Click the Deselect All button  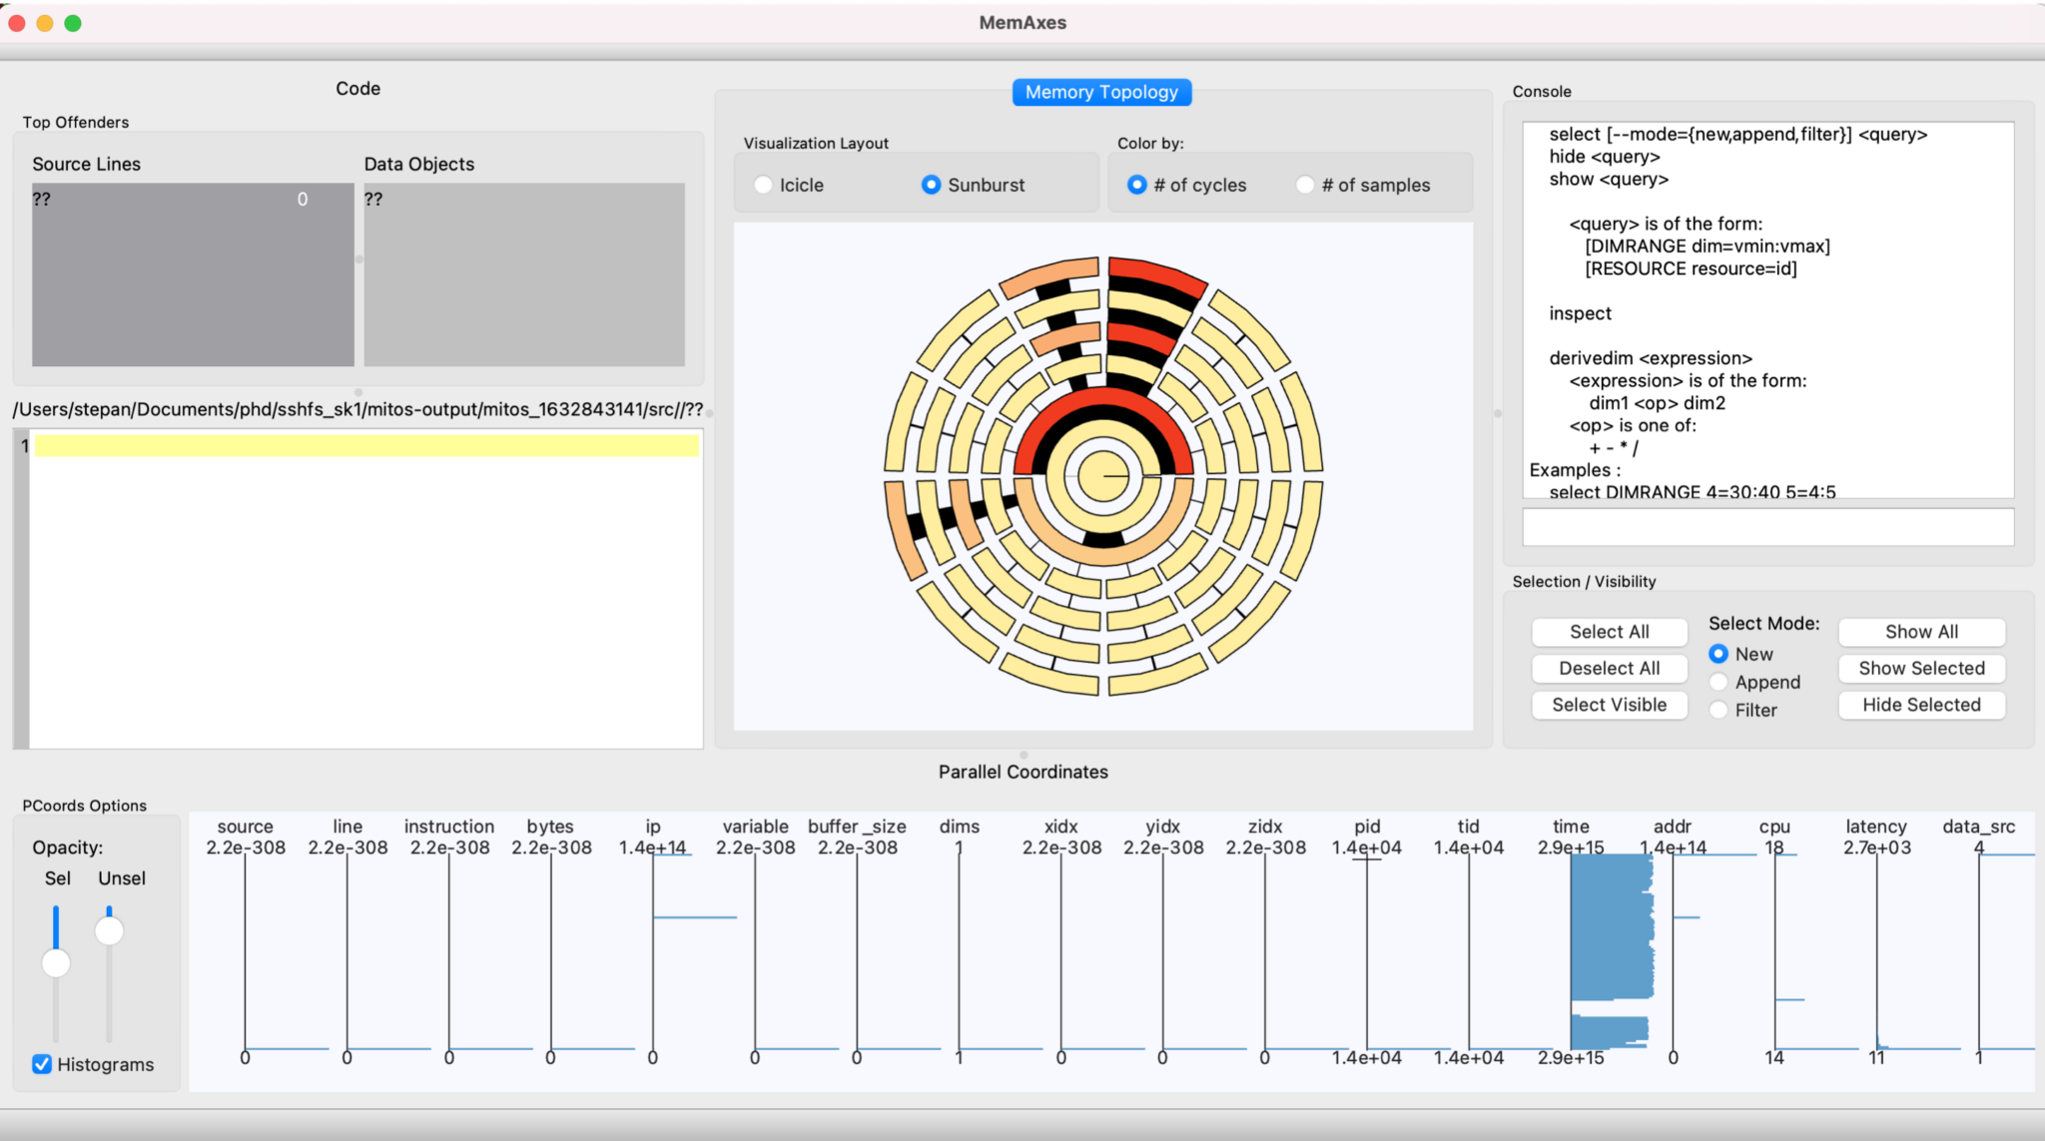pyautogui.click(x=1609, y=668)
